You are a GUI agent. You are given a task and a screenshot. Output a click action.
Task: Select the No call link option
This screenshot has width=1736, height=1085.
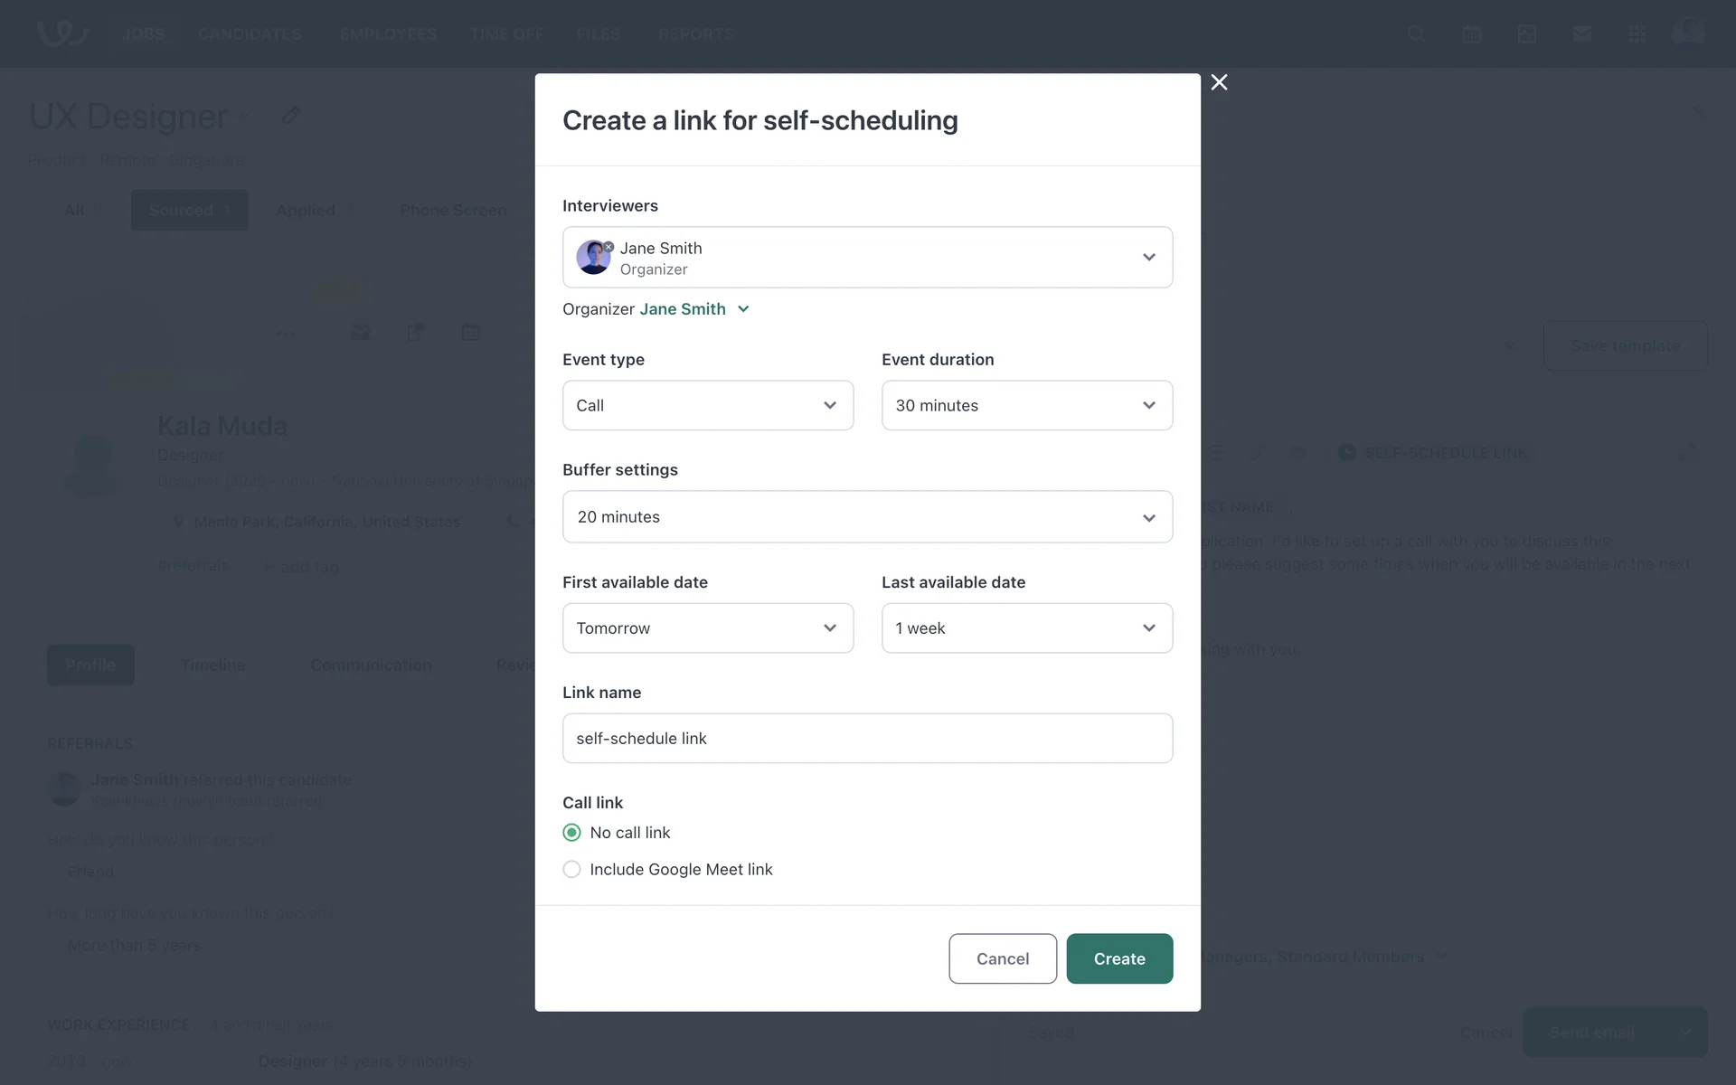click(571, 833)
